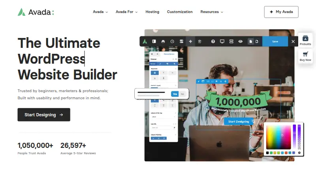
Task: Click the columns icon in the blue element toolbar
Action: pyautogui.click(x=203, y=81)
